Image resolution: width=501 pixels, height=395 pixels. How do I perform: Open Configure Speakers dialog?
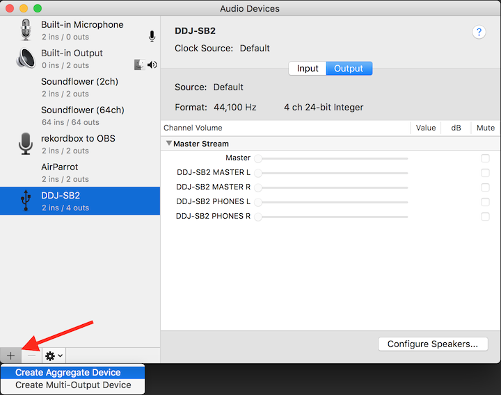tap(433, 344)
